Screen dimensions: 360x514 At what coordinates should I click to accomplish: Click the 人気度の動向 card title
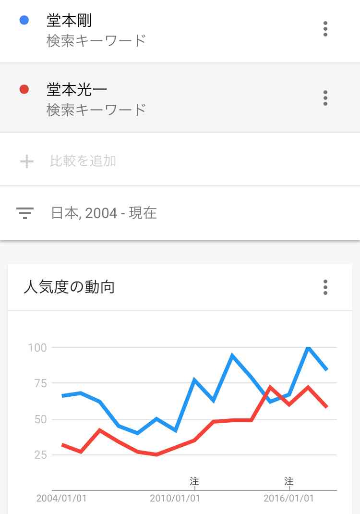69,287
